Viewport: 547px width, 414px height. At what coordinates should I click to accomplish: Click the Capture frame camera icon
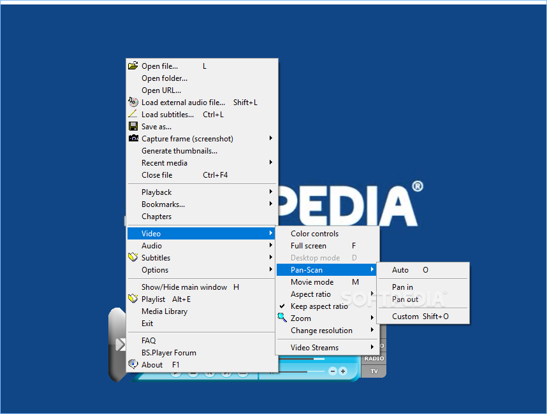[133, 138]
